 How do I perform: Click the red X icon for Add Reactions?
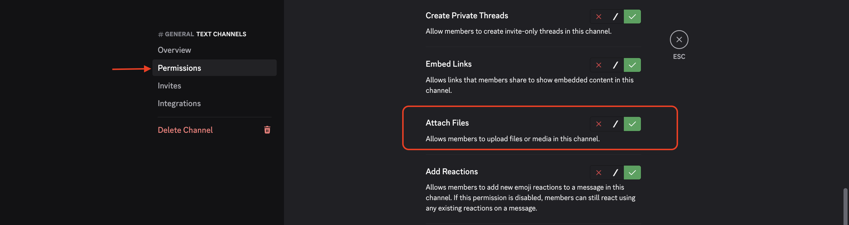pos(598,172)
